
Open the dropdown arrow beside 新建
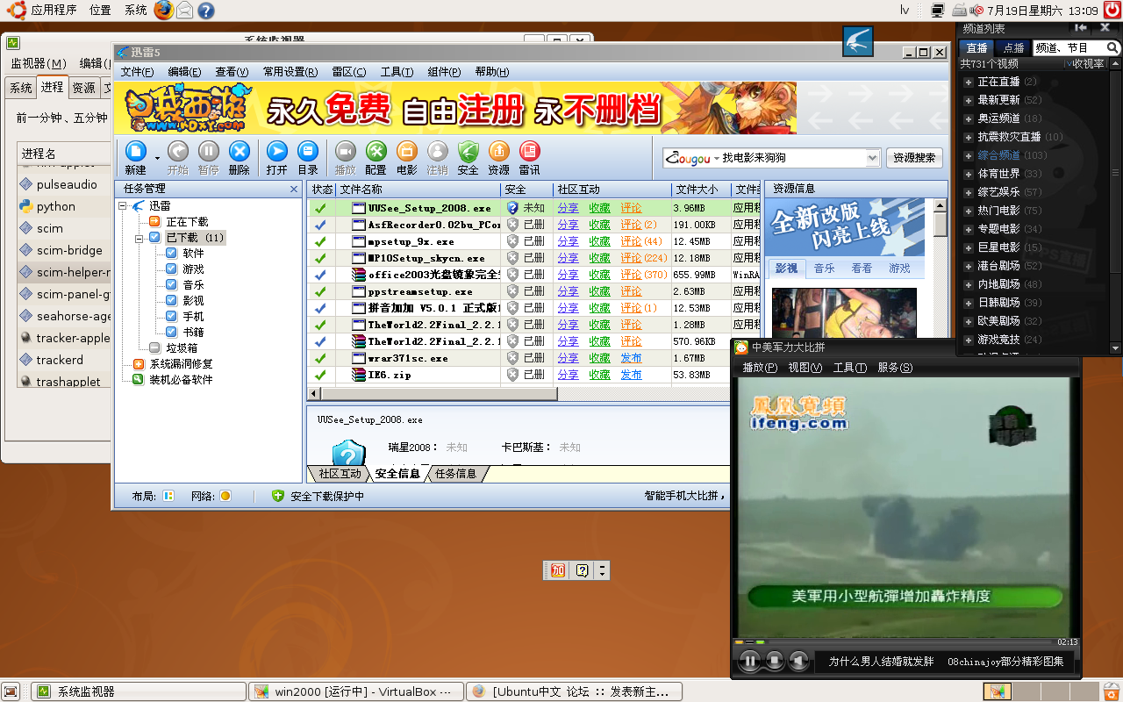click(x=157, y=158)
